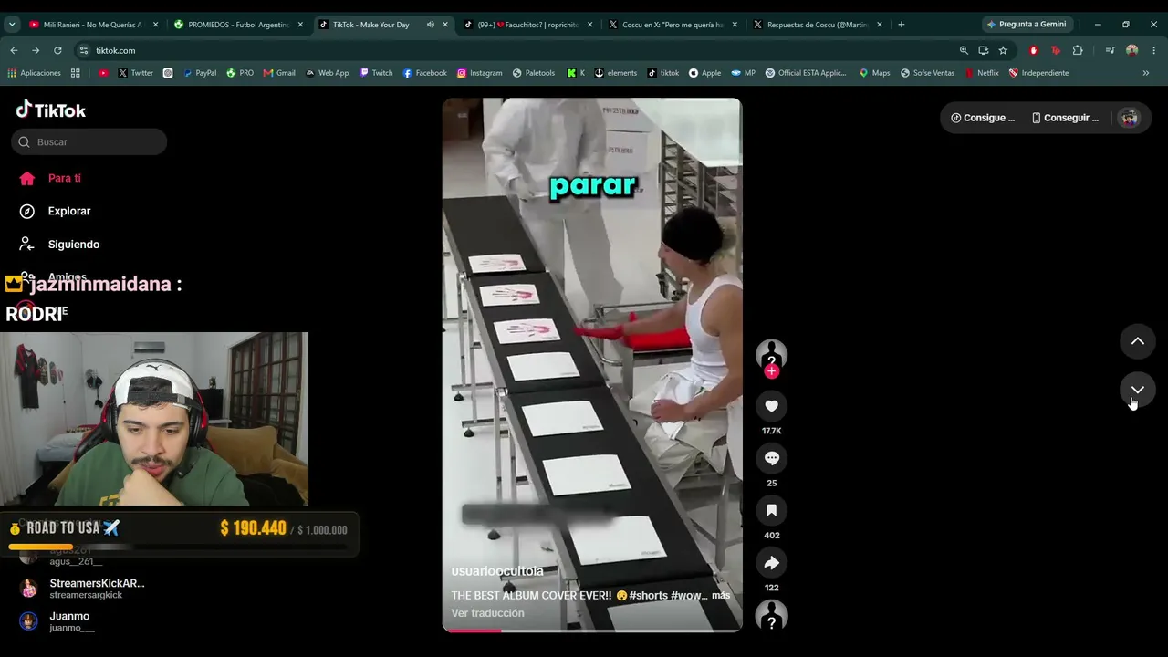Open the Aplicaciones shortcut

pos(34,73)
